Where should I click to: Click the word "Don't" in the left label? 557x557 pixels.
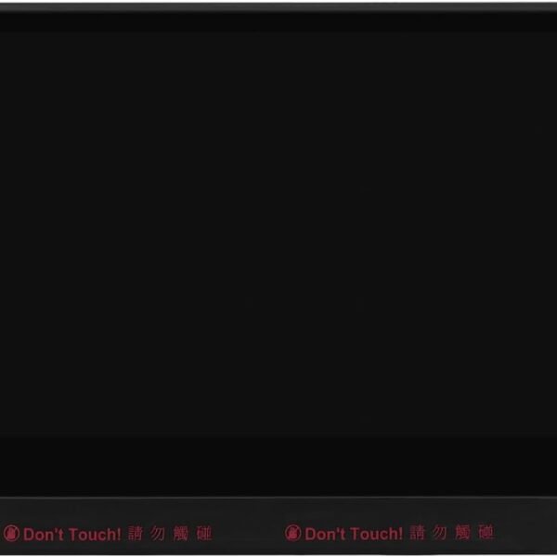click(44, 534)
